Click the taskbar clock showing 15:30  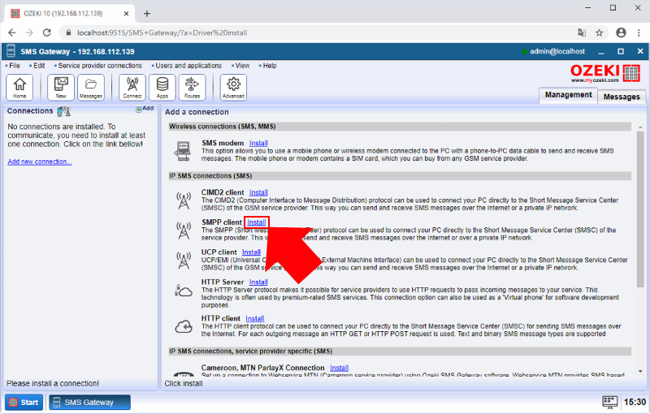tap(635, 402)
